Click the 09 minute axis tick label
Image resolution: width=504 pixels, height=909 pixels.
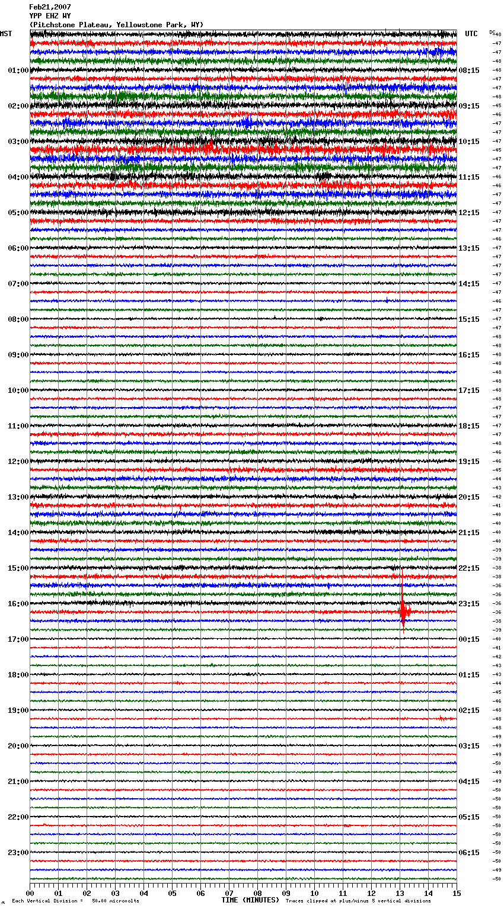[x=286, y=893]
